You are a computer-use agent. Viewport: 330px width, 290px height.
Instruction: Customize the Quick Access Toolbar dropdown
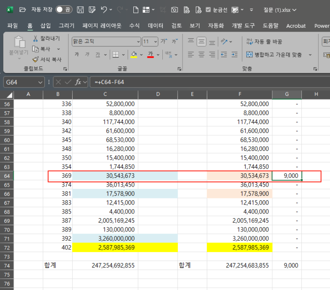tap(251, 10)
